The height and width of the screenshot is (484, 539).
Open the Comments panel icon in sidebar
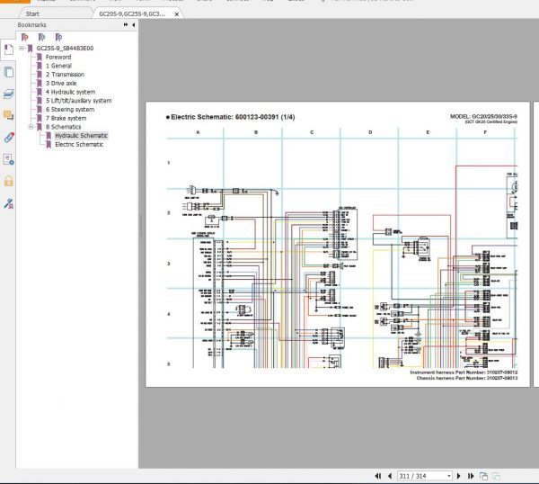8,114
